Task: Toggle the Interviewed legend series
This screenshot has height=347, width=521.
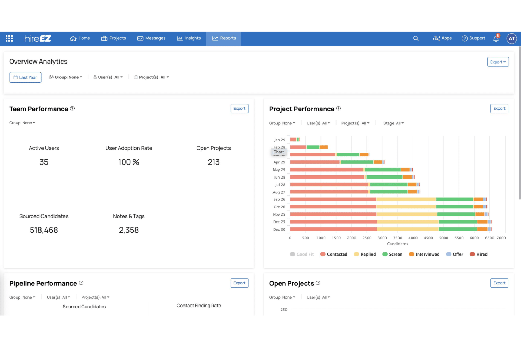Action: coord(424,254)
